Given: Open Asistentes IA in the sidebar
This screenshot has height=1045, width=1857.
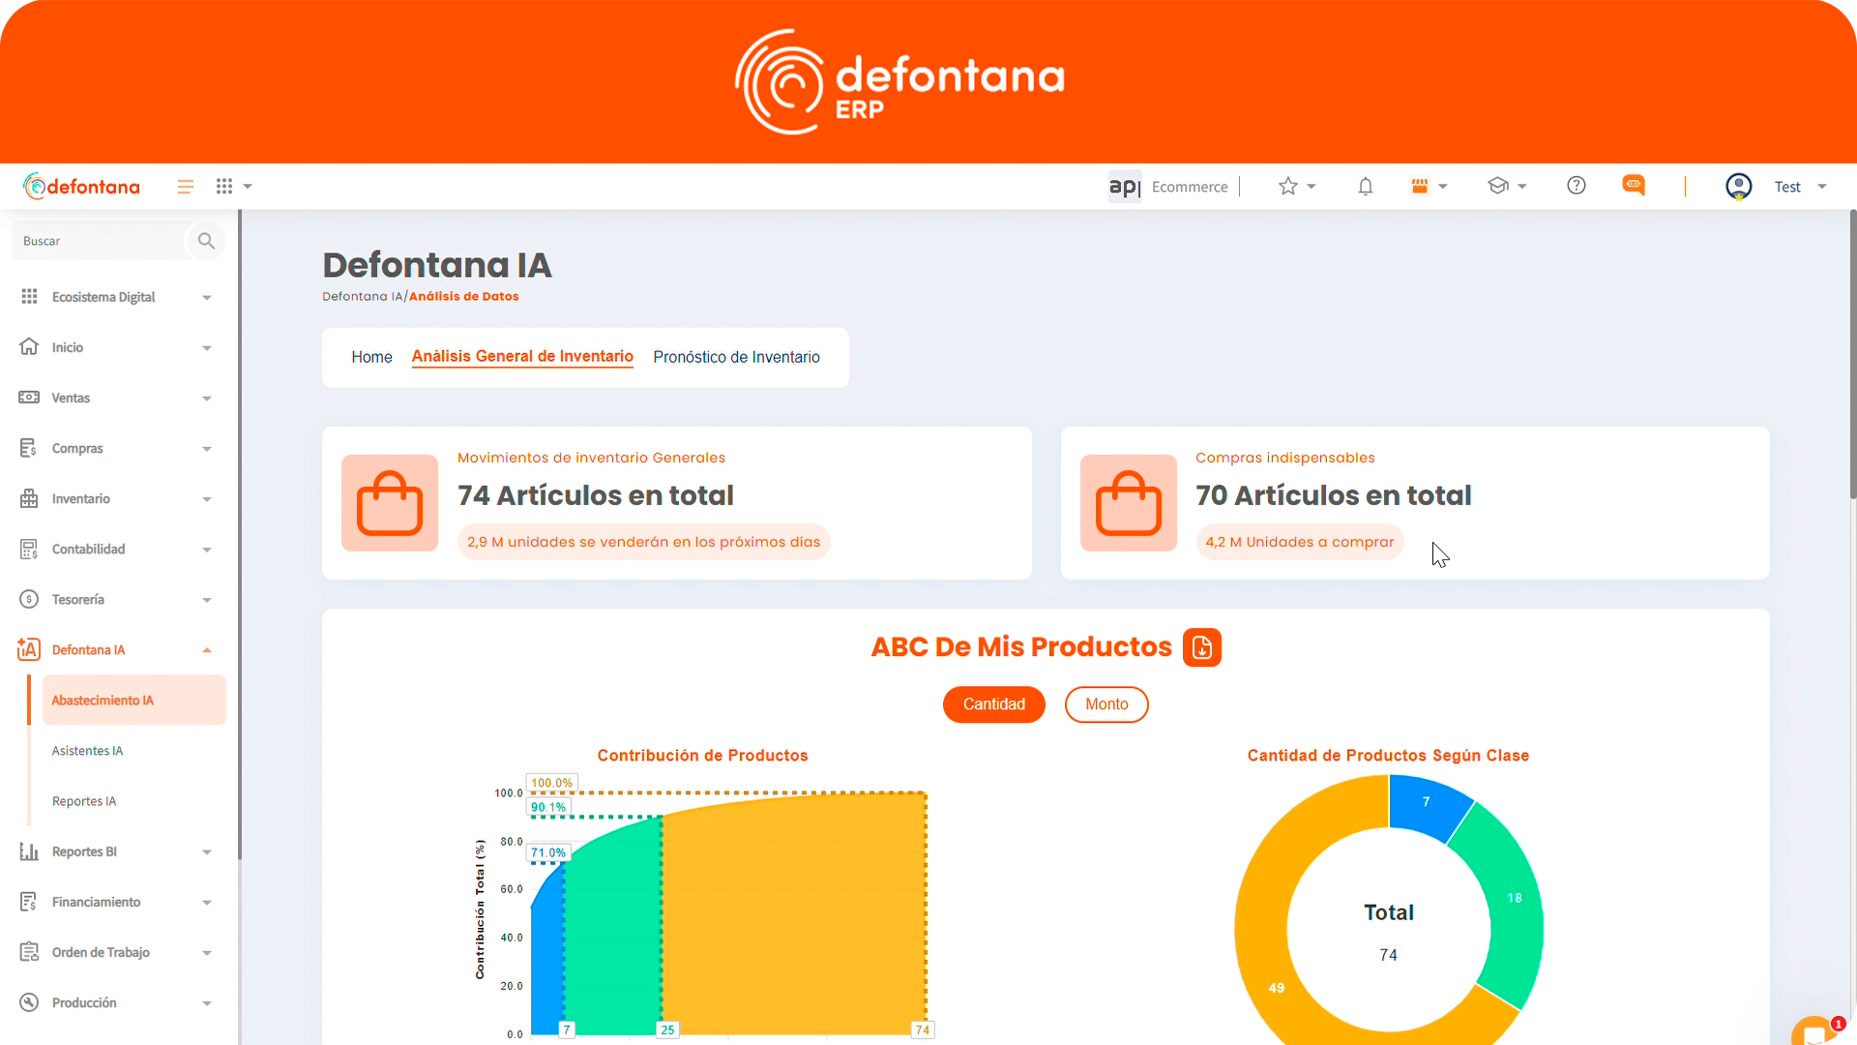Looking at the screenshot, I should (x=87, y=751).
